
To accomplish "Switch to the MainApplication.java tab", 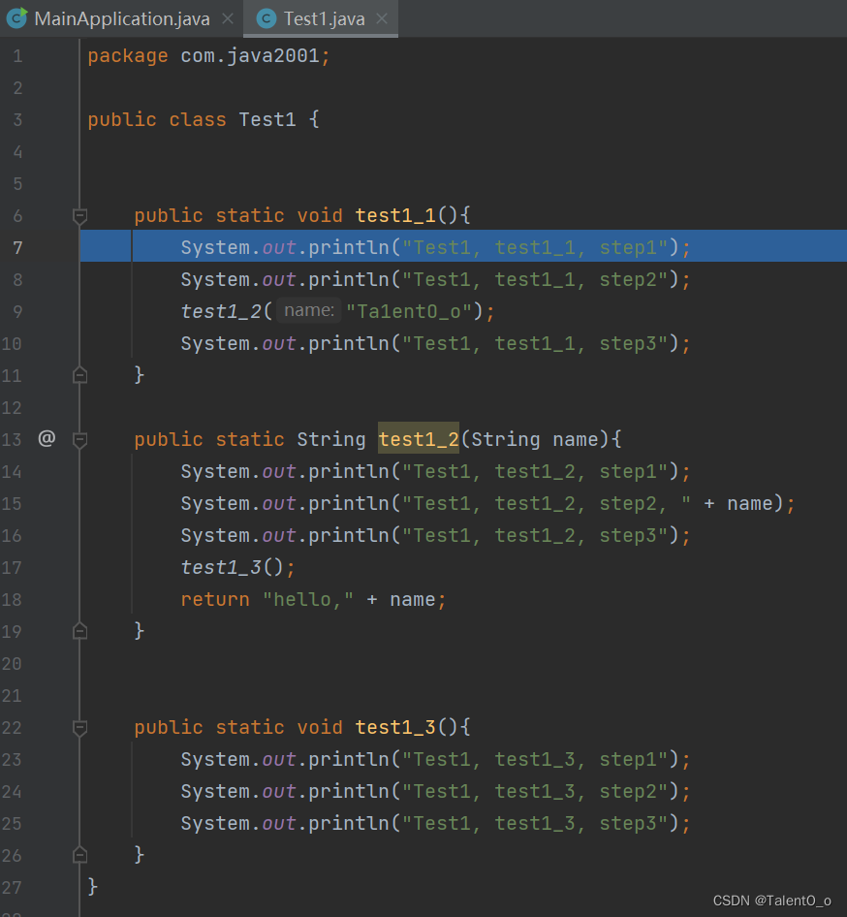I will (x=121, y=18).
